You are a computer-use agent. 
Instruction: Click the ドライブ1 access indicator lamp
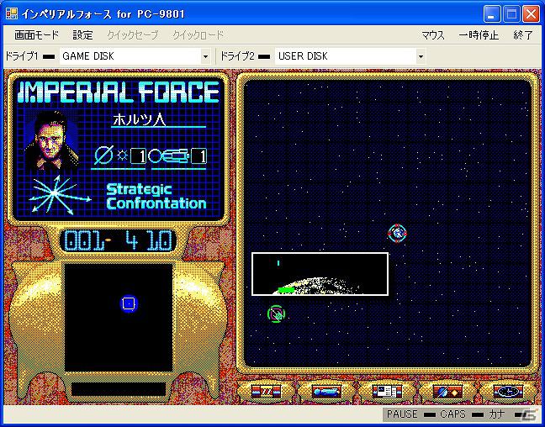point(48,56)
